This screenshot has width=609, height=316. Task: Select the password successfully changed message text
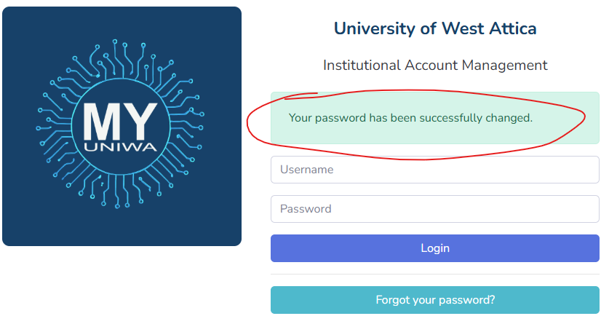tap(410, 117)
